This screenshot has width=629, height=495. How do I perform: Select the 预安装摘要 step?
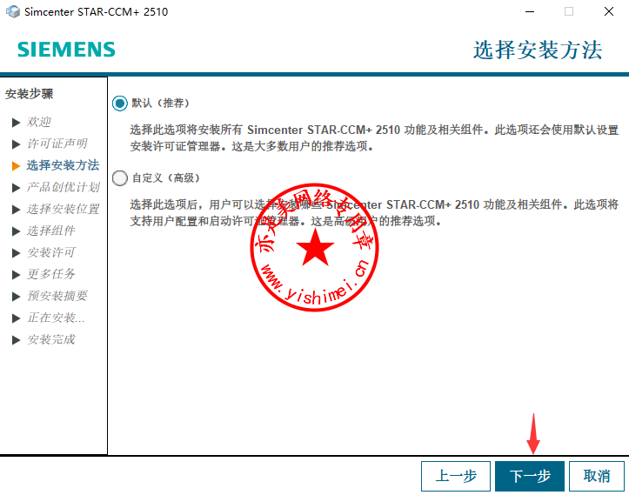point(57,296)
